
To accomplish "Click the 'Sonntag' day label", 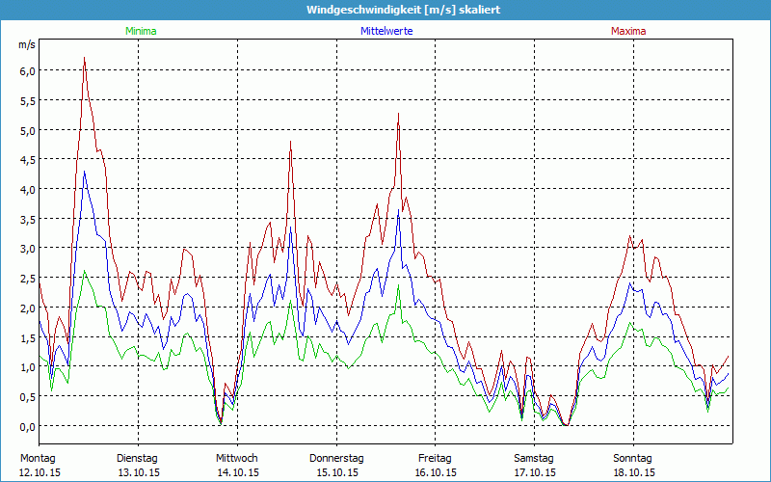I will pos(633,459).
